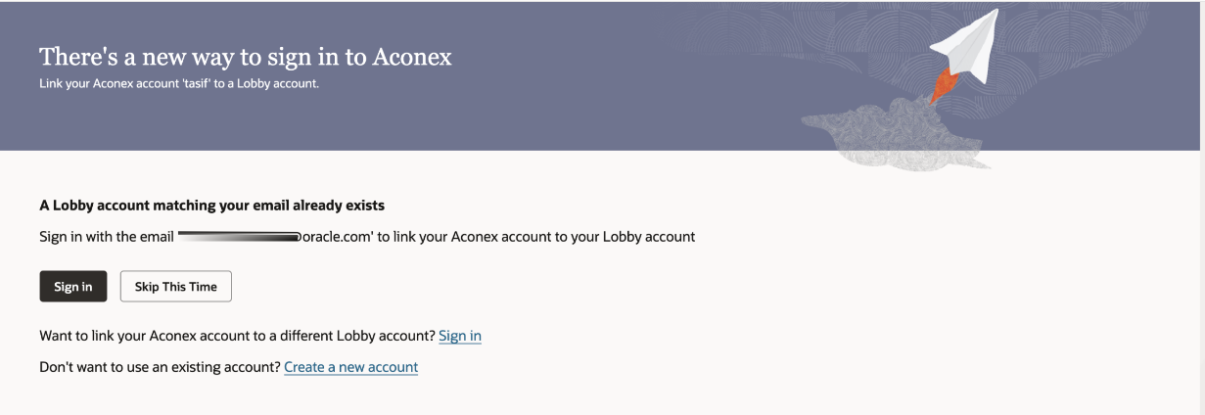Open Sign in link for different Lobby account
The width and height of the screenshot is (1205, 415).
460,336
